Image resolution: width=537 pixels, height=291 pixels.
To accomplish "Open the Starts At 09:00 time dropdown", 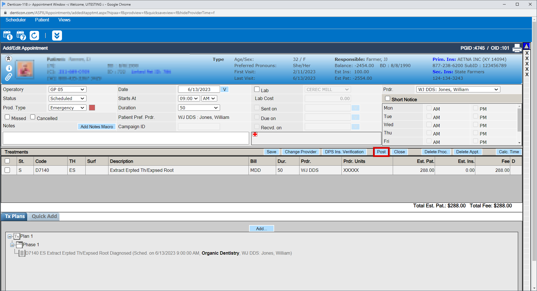I will pyautogui.click(x=189, y=98).
